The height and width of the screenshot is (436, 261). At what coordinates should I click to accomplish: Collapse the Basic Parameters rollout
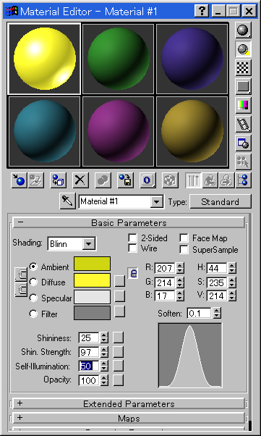click(x=129, y=223)
